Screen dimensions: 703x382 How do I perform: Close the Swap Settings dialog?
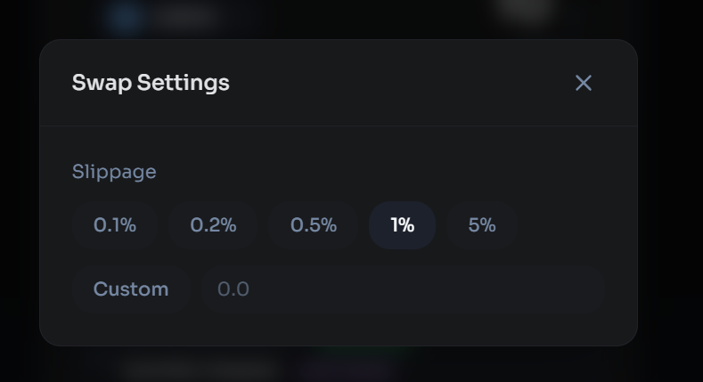pyautogui.click(x=584, y=83)
